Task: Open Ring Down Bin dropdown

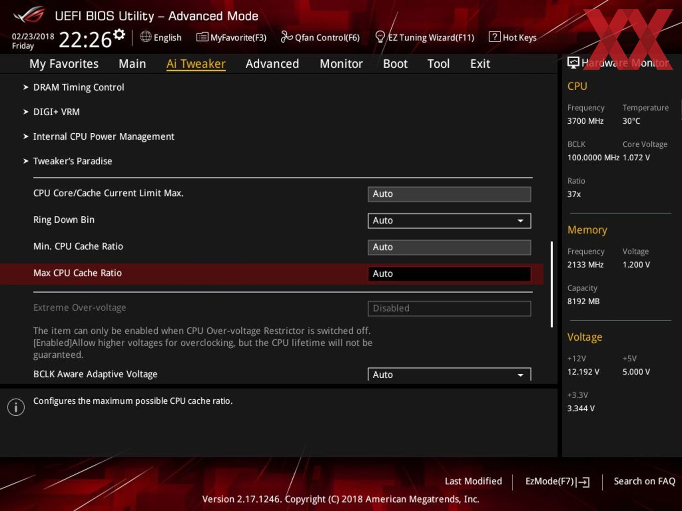Action: click(449, 220)
